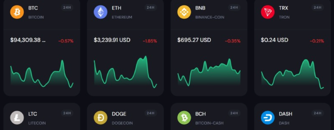Toggle the 24H badge on ETH card
The width and height of the screenshot is (334, 130).
point(150,8)
